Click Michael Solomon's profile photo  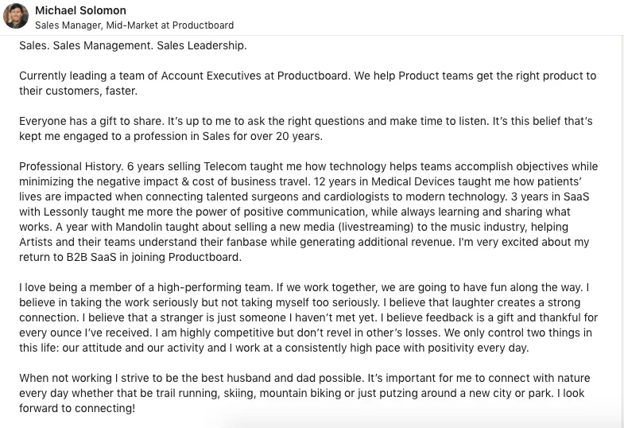[x=16, y=16]
